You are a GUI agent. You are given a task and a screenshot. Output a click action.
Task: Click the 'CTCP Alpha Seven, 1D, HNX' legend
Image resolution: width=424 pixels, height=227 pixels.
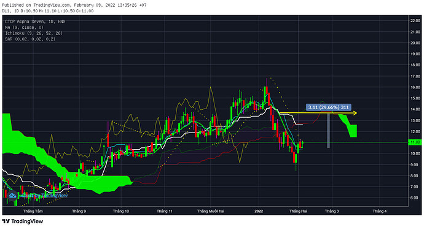35,21
